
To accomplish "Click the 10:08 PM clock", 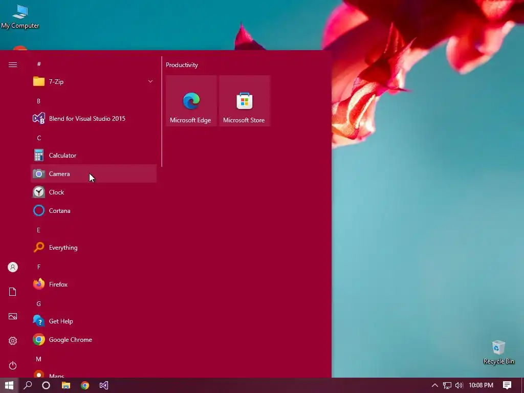I will point(481,385).
